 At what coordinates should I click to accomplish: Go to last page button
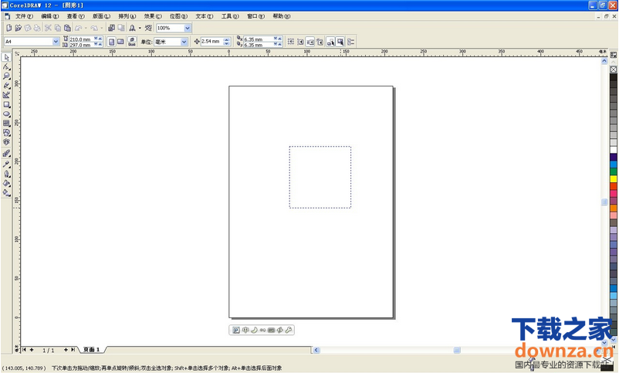[73, 350]
